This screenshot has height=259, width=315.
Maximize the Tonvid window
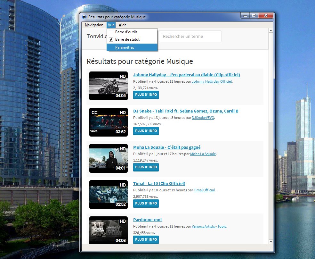[x=254, y=15]
